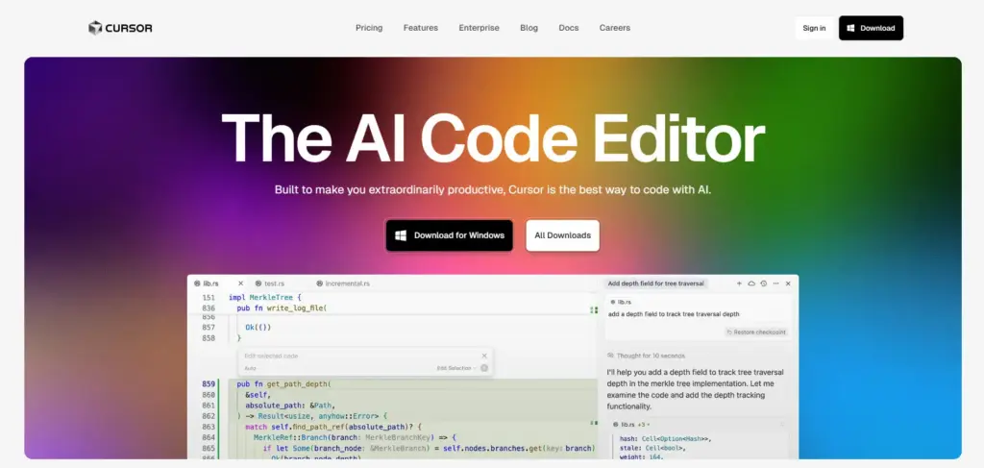Click the Sign in button
The width and height of the screenshot is (984, 468).
[x=814, y=28]
